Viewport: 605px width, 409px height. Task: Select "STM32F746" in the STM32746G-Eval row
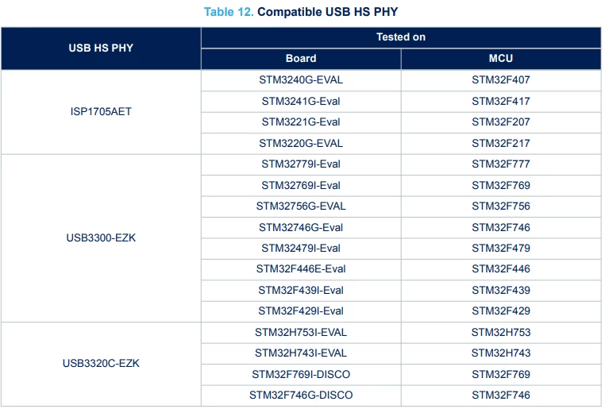(x=501, y=228)
